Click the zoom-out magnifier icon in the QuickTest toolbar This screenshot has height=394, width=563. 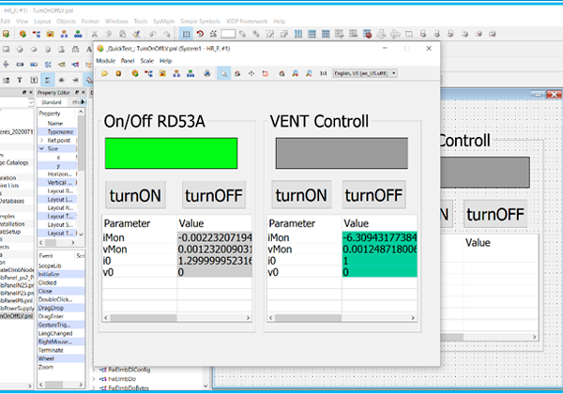click(309, 73)
